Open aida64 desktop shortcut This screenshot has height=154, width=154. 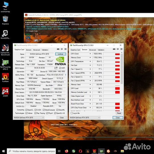point(5,92)
